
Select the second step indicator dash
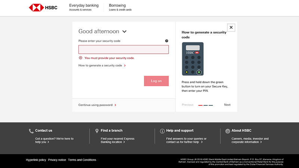point(206,105)
